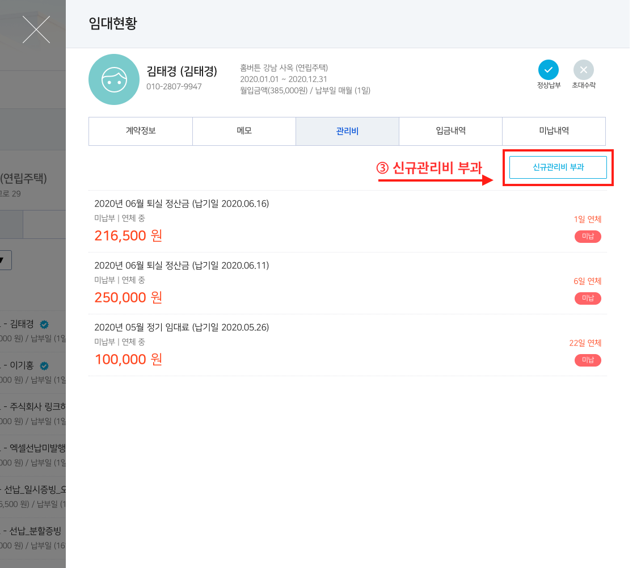Screen dimensions: 641x568
Task: Open the 2020년 05월 정기 임대료 entry
Action: (182, 327)
